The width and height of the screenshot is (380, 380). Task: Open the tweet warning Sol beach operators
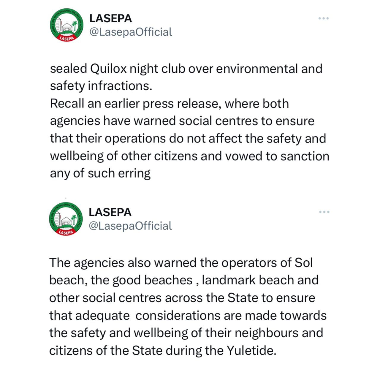pyautogui.click(x=181, y=263)
